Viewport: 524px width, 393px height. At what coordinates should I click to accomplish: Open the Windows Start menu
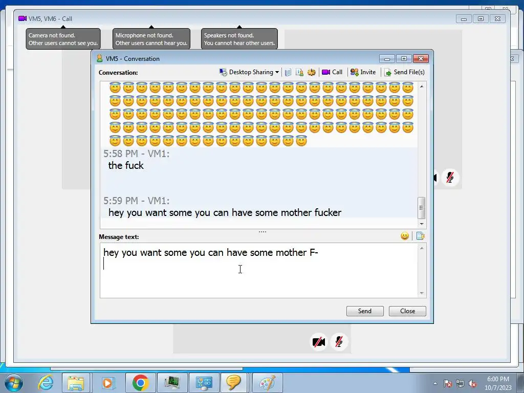pos(14,383)
